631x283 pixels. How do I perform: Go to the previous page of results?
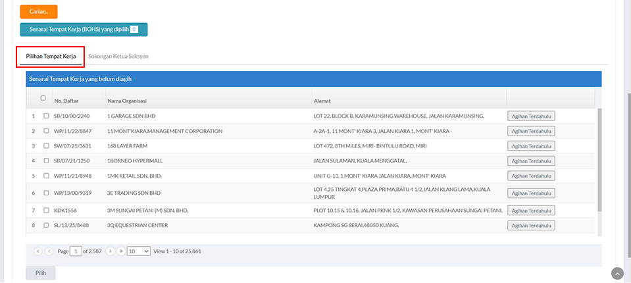[x=49, y=251]
